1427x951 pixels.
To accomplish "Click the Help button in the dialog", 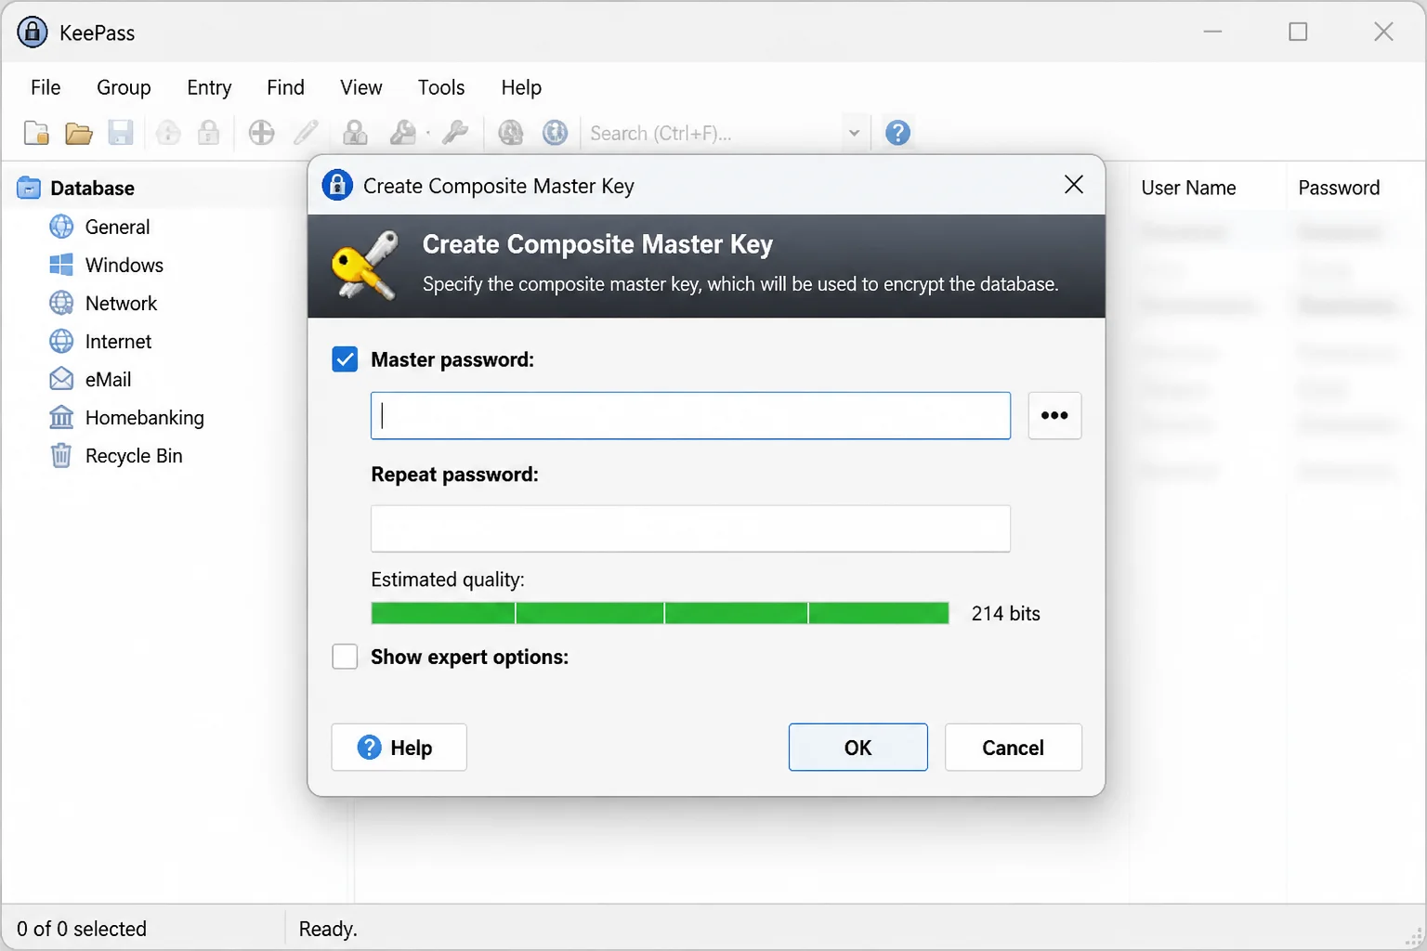I will 399,748.
